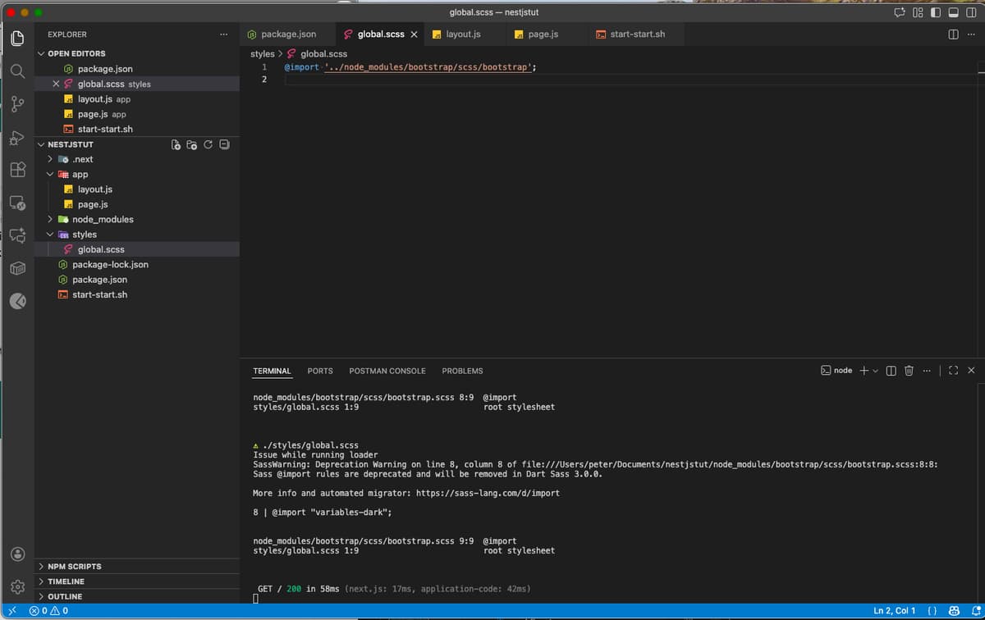Open package-lock.json in file tree
The width and height of the screenshot is (985, 620).
(110, 265)
